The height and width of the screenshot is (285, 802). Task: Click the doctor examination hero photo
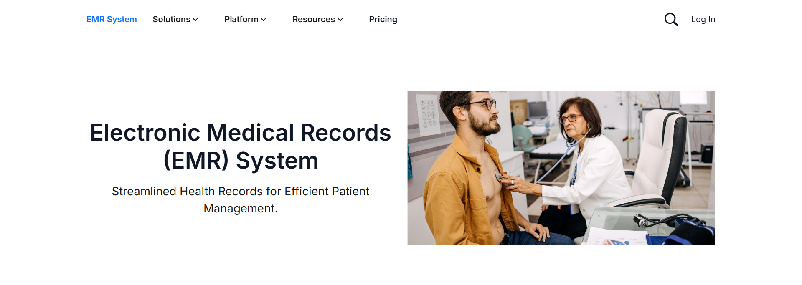coord(561,168)
